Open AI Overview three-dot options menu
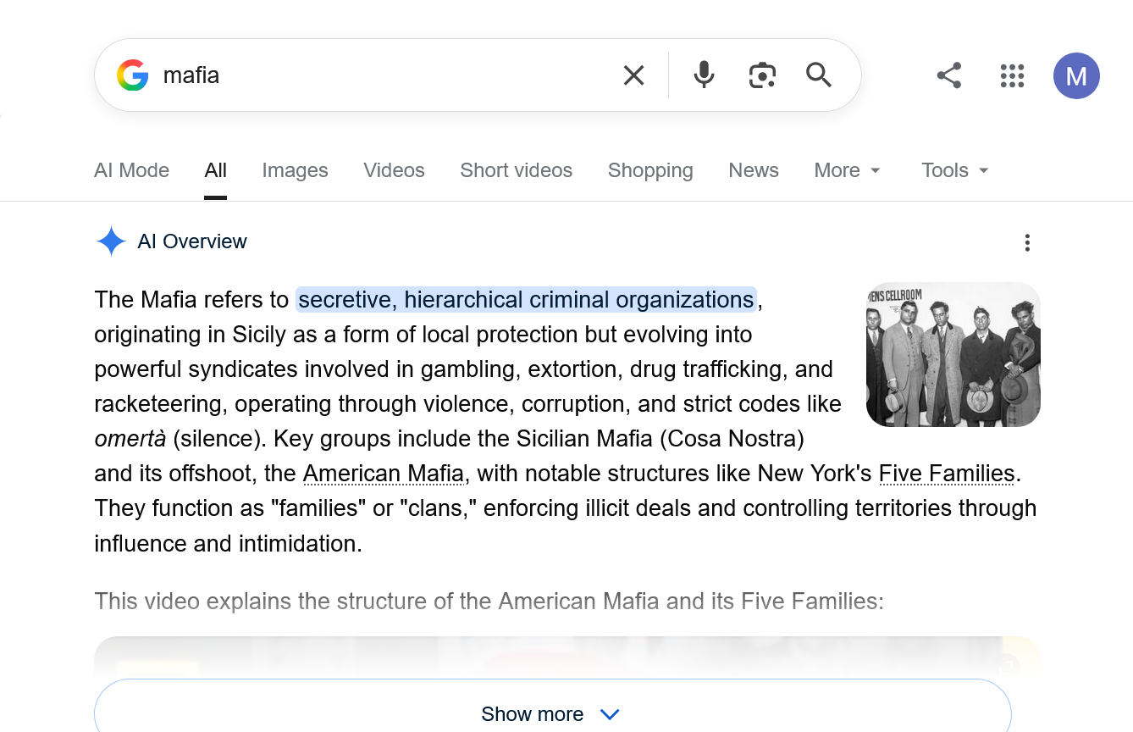This screenshot has height=732, width=1133. point(1026,243)
